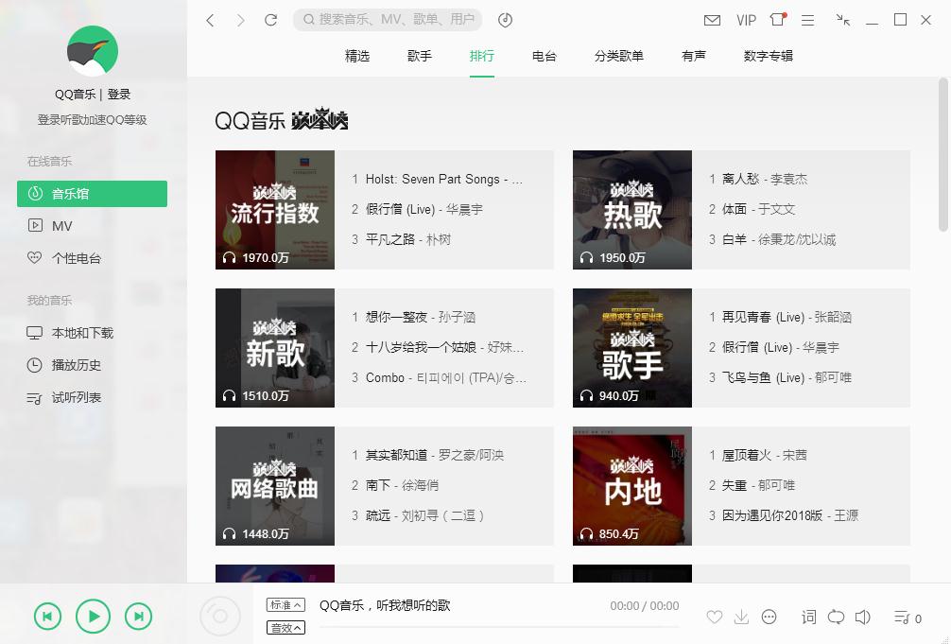Open the hamburger main menu

pyautogui.click(x=807, y=19)
